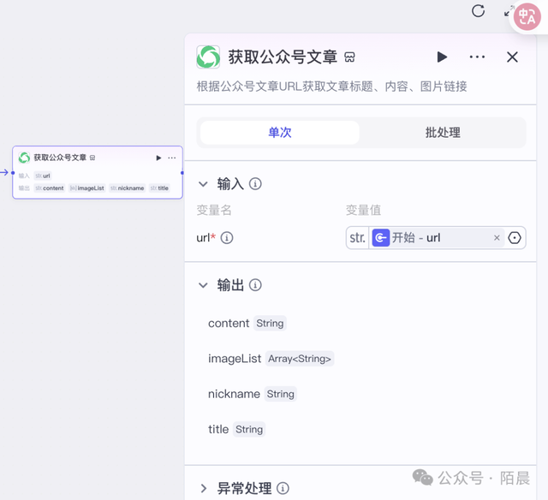Open the panel's three-dot more menu
The image size is (548, 500).
click(477, 57)
